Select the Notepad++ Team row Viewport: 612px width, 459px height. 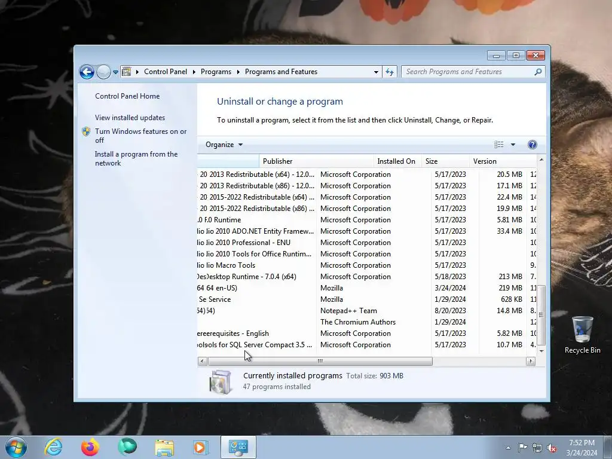click(x=367, y=311)
